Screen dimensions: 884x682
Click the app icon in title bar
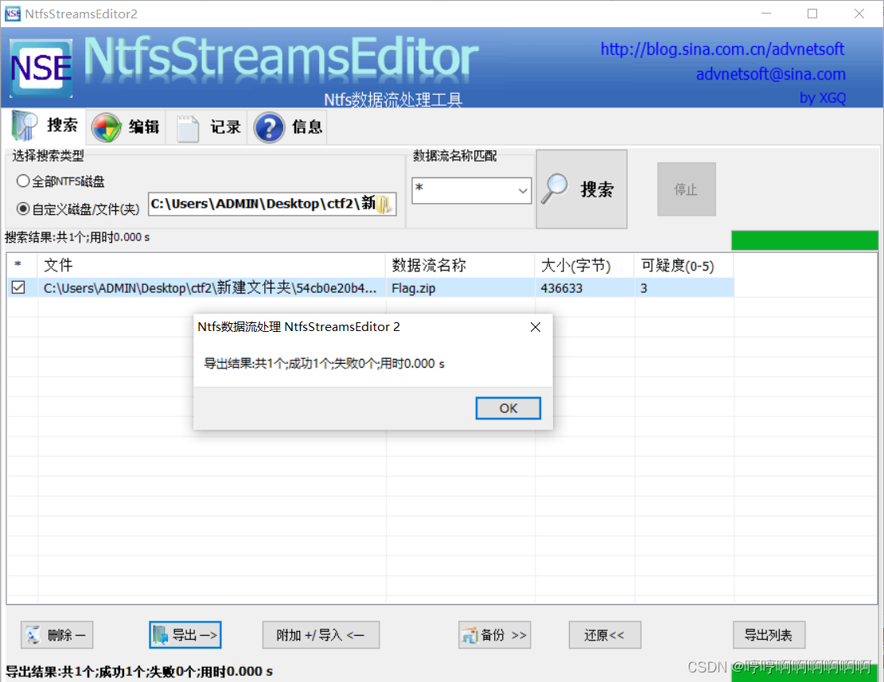[12, 14]
